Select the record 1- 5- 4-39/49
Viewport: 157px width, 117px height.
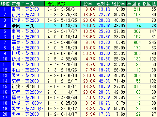(x=62, y=97)
